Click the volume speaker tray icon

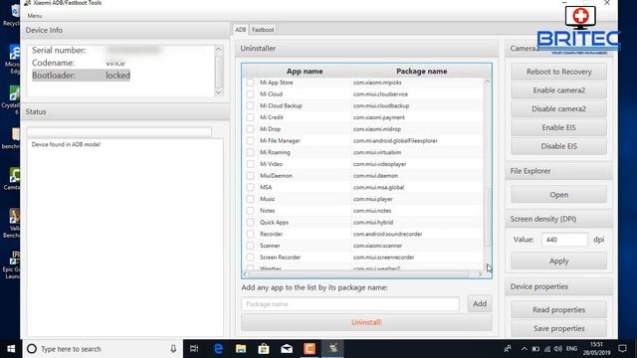[557, 349]
